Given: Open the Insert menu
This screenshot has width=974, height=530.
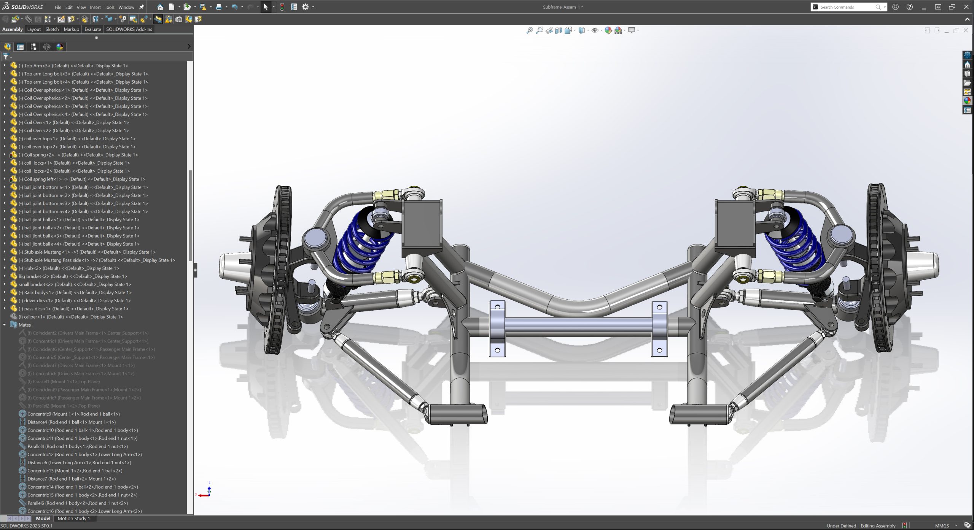Looking at the screenshot, I should 95,7.
